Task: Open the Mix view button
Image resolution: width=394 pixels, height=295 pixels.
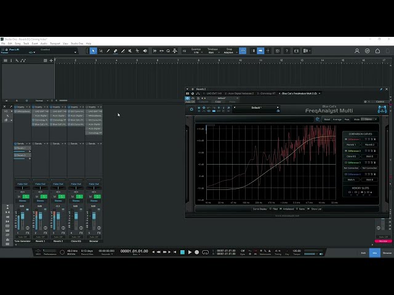Action: click(375, 253)
